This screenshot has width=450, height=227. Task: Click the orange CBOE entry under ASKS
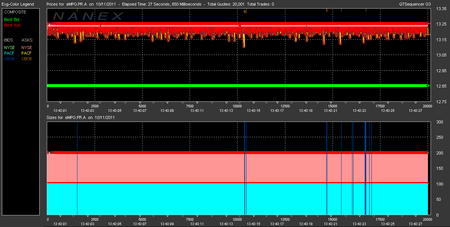tap(27, 59)
